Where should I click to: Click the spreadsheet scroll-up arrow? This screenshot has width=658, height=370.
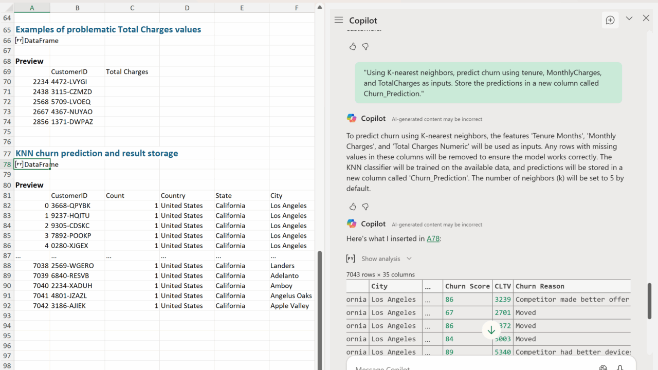coord(320,7)
